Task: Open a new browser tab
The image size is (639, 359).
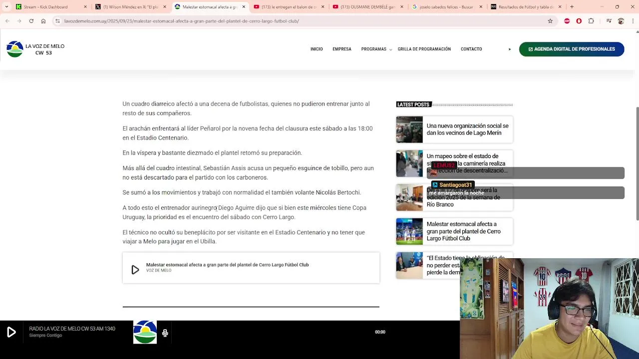Action: [x=572, y=6]
